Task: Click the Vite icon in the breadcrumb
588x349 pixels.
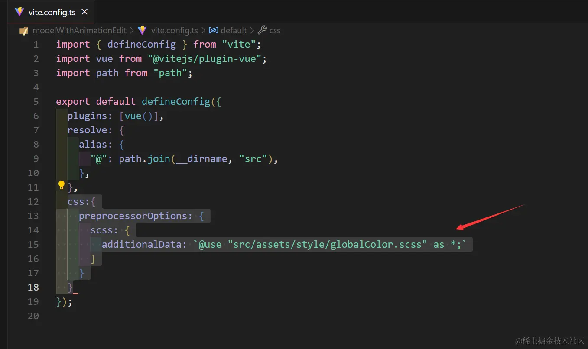Action: tap(142, 30)
